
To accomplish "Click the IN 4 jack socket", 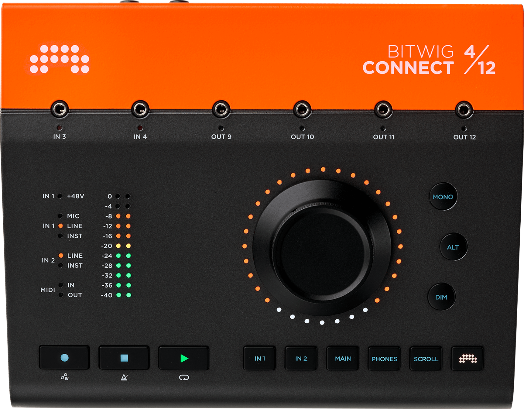I will (140, 109).
